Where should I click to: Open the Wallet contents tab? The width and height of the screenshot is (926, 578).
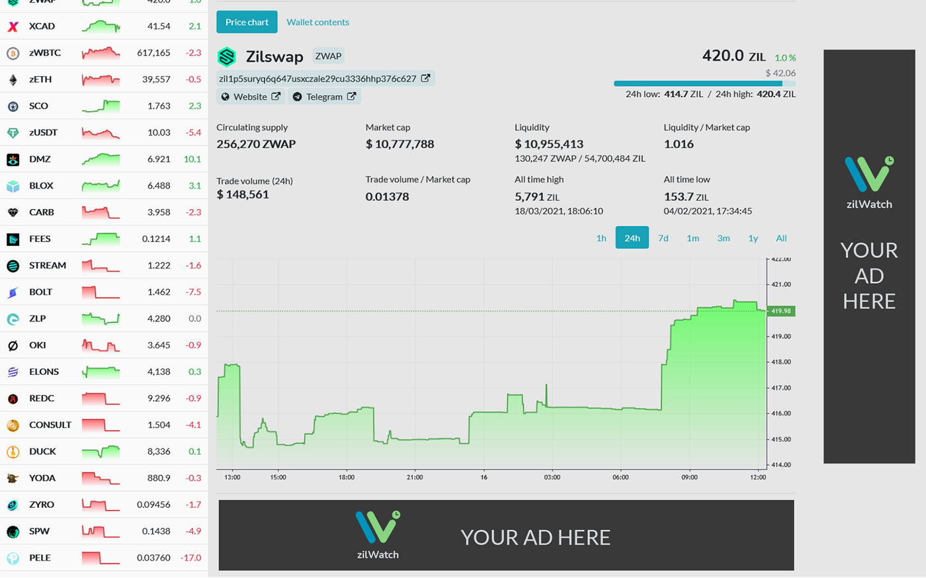[317, 22]
